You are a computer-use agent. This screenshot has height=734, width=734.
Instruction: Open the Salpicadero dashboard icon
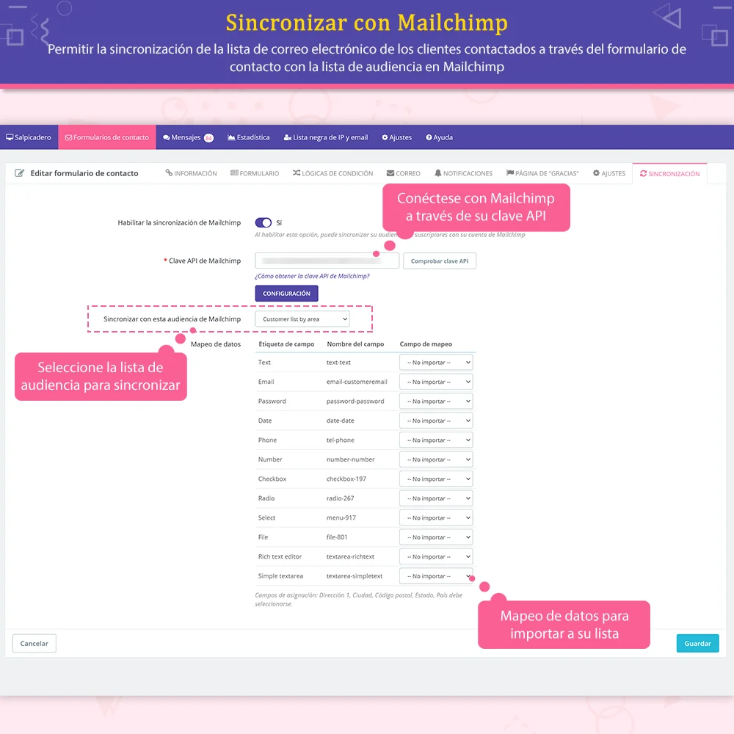(x=11, y=137)
